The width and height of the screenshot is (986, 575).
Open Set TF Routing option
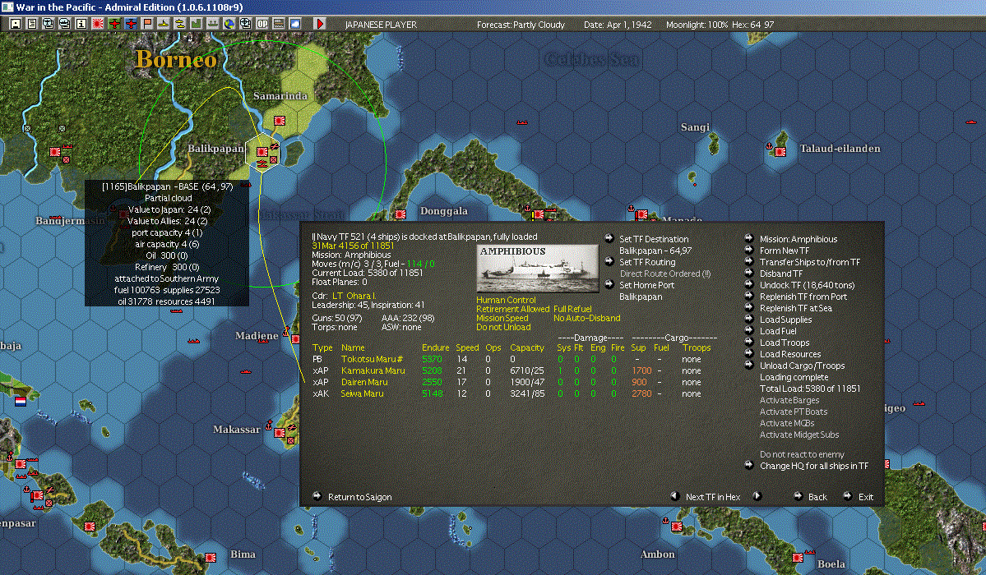[x=647, y=262]
